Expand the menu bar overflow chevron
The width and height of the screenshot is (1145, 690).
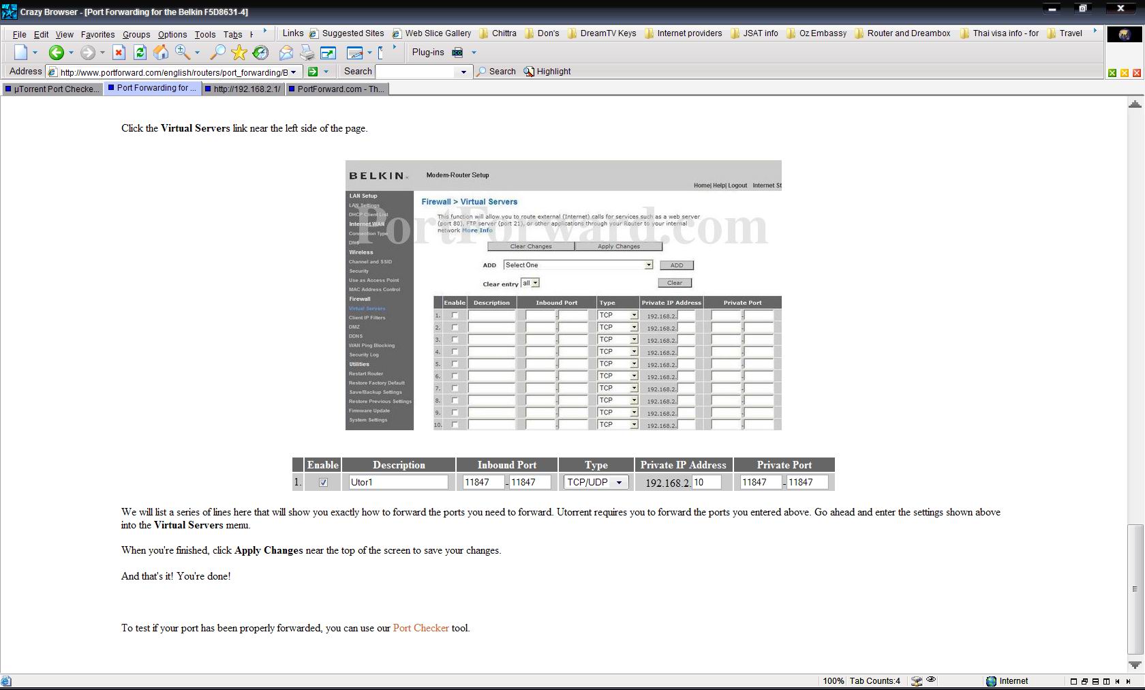[264, 31]
